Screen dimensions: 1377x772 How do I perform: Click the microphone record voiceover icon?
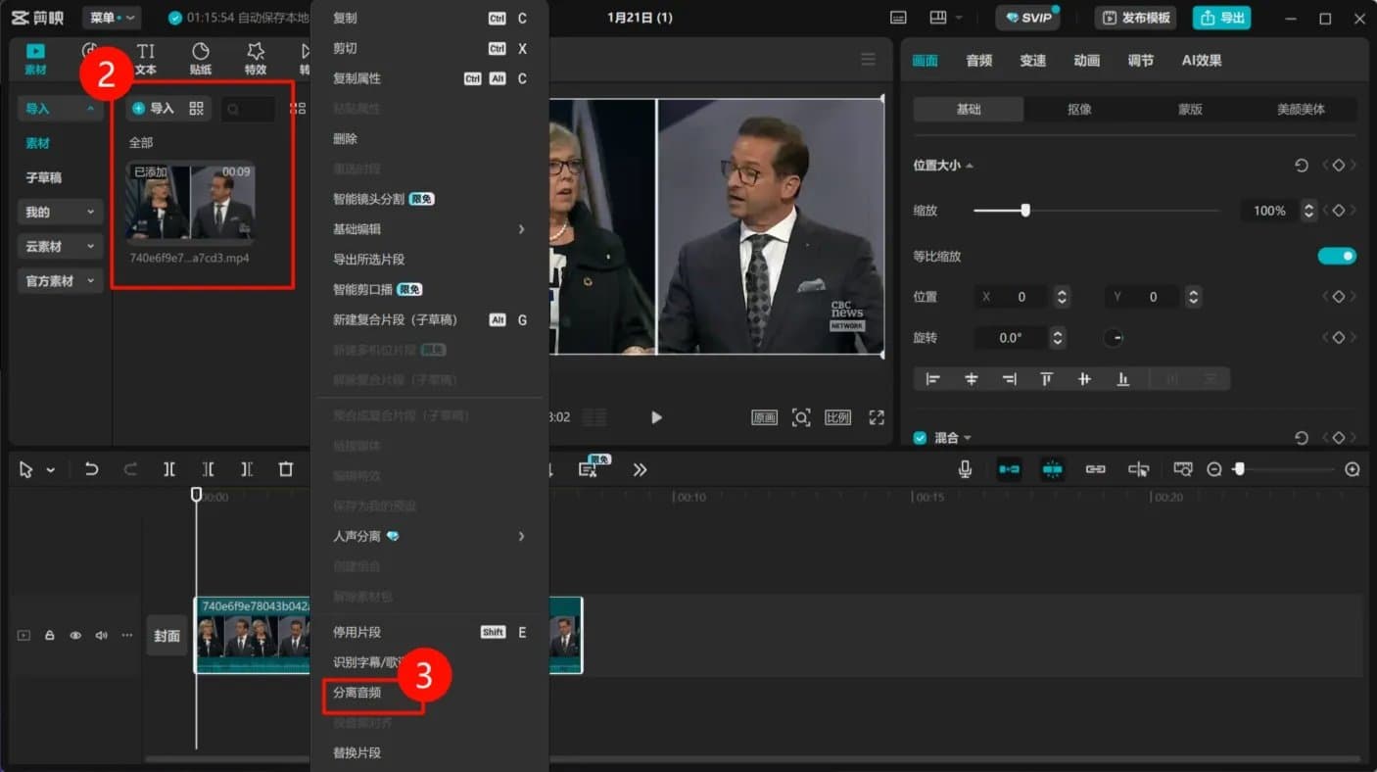(x=965, y=470)
